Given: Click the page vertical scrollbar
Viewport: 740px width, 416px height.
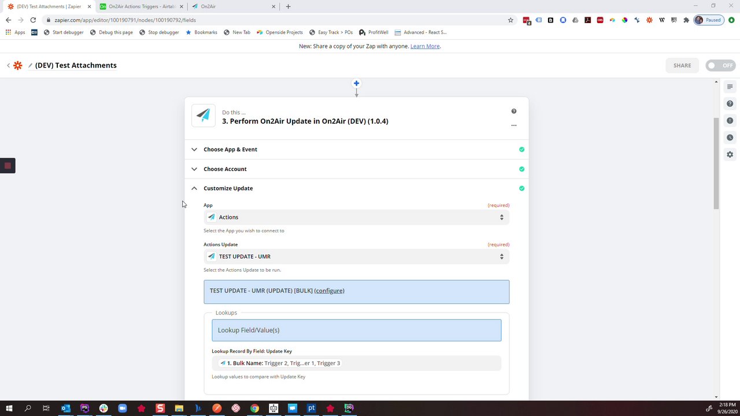Looking at the screenshot, I should coord(716,164).
